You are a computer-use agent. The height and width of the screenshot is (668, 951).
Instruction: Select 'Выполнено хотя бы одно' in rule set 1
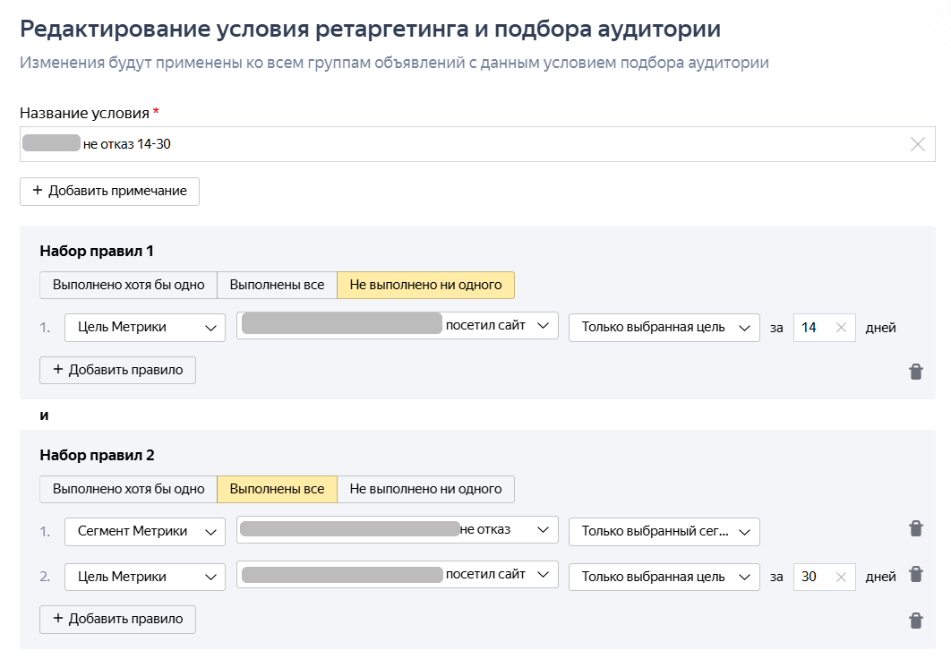tap(128, 285)
